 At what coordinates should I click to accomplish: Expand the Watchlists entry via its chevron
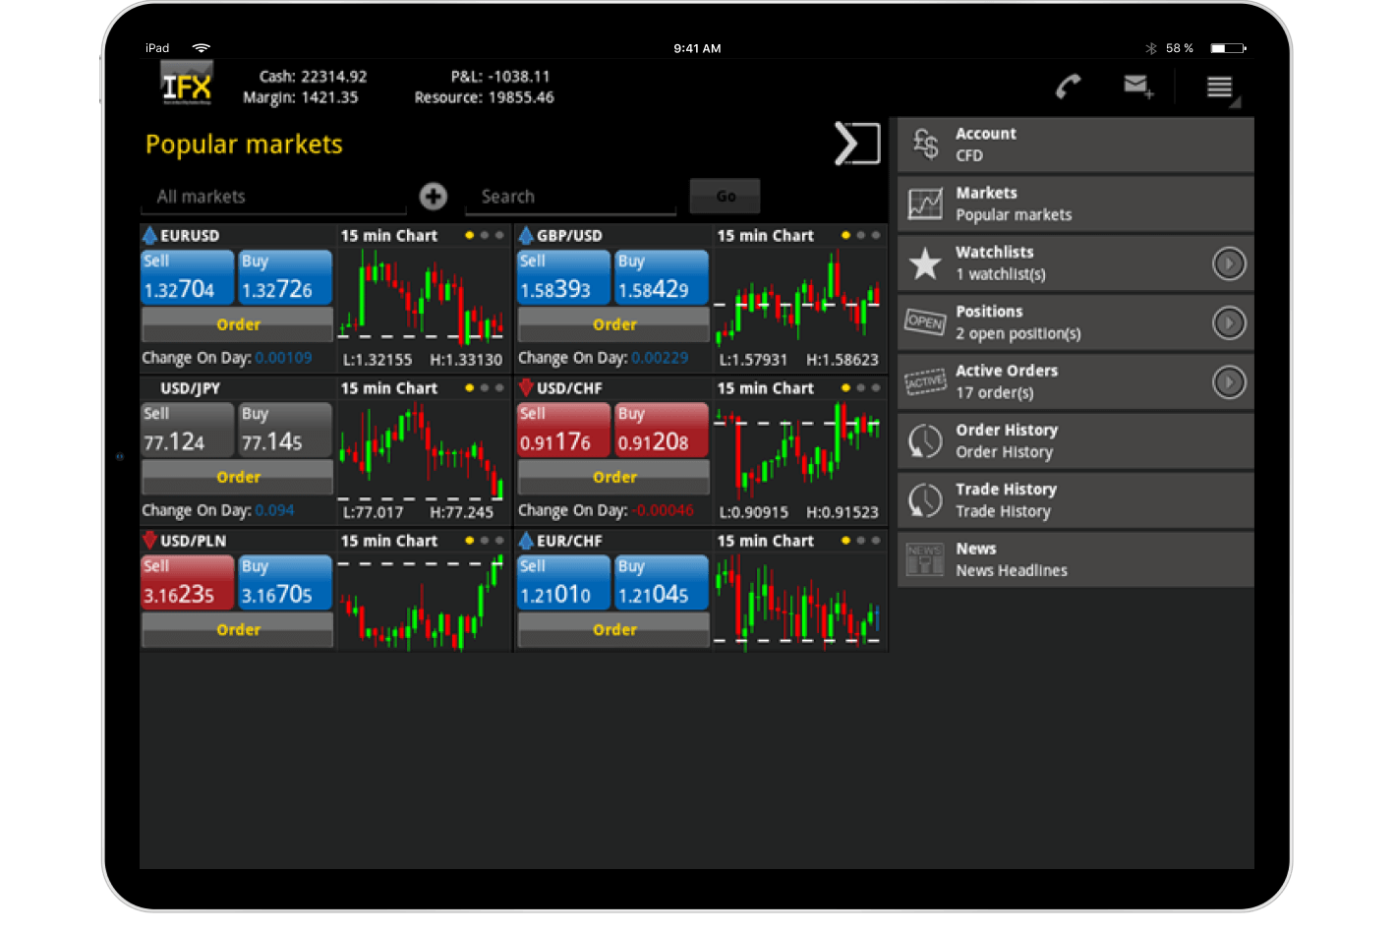click(1229, 263)
